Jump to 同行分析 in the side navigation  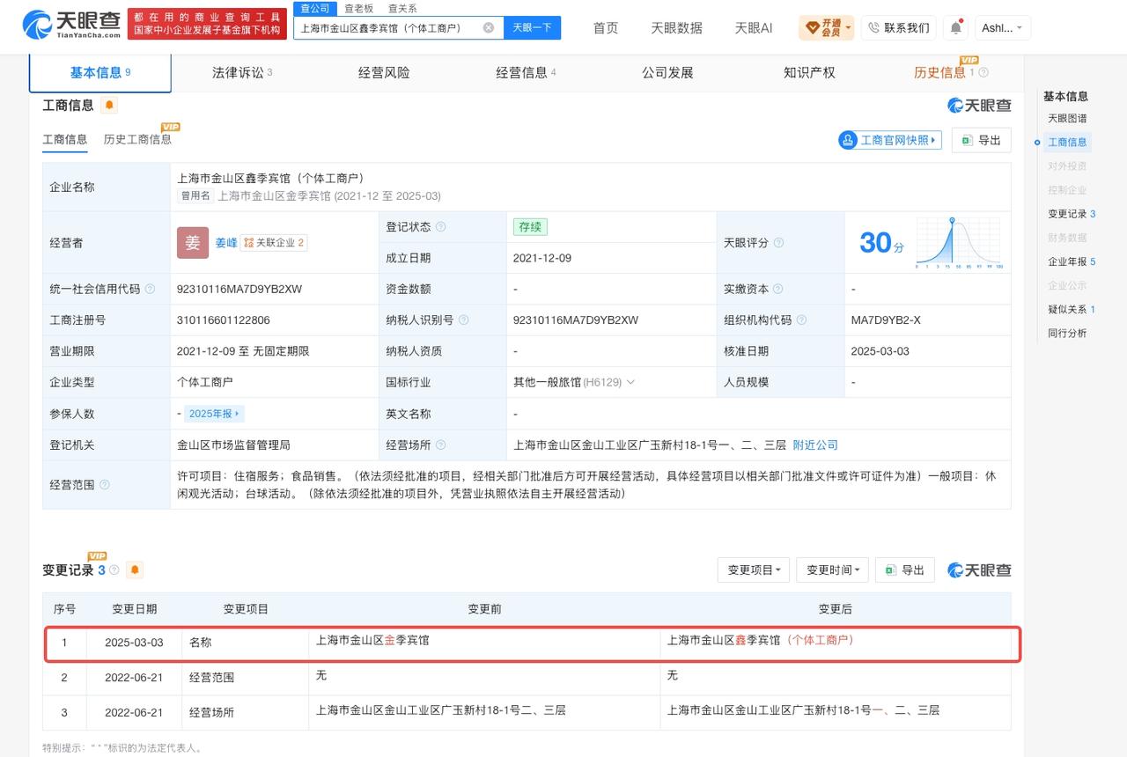(x=1067, y=333)
